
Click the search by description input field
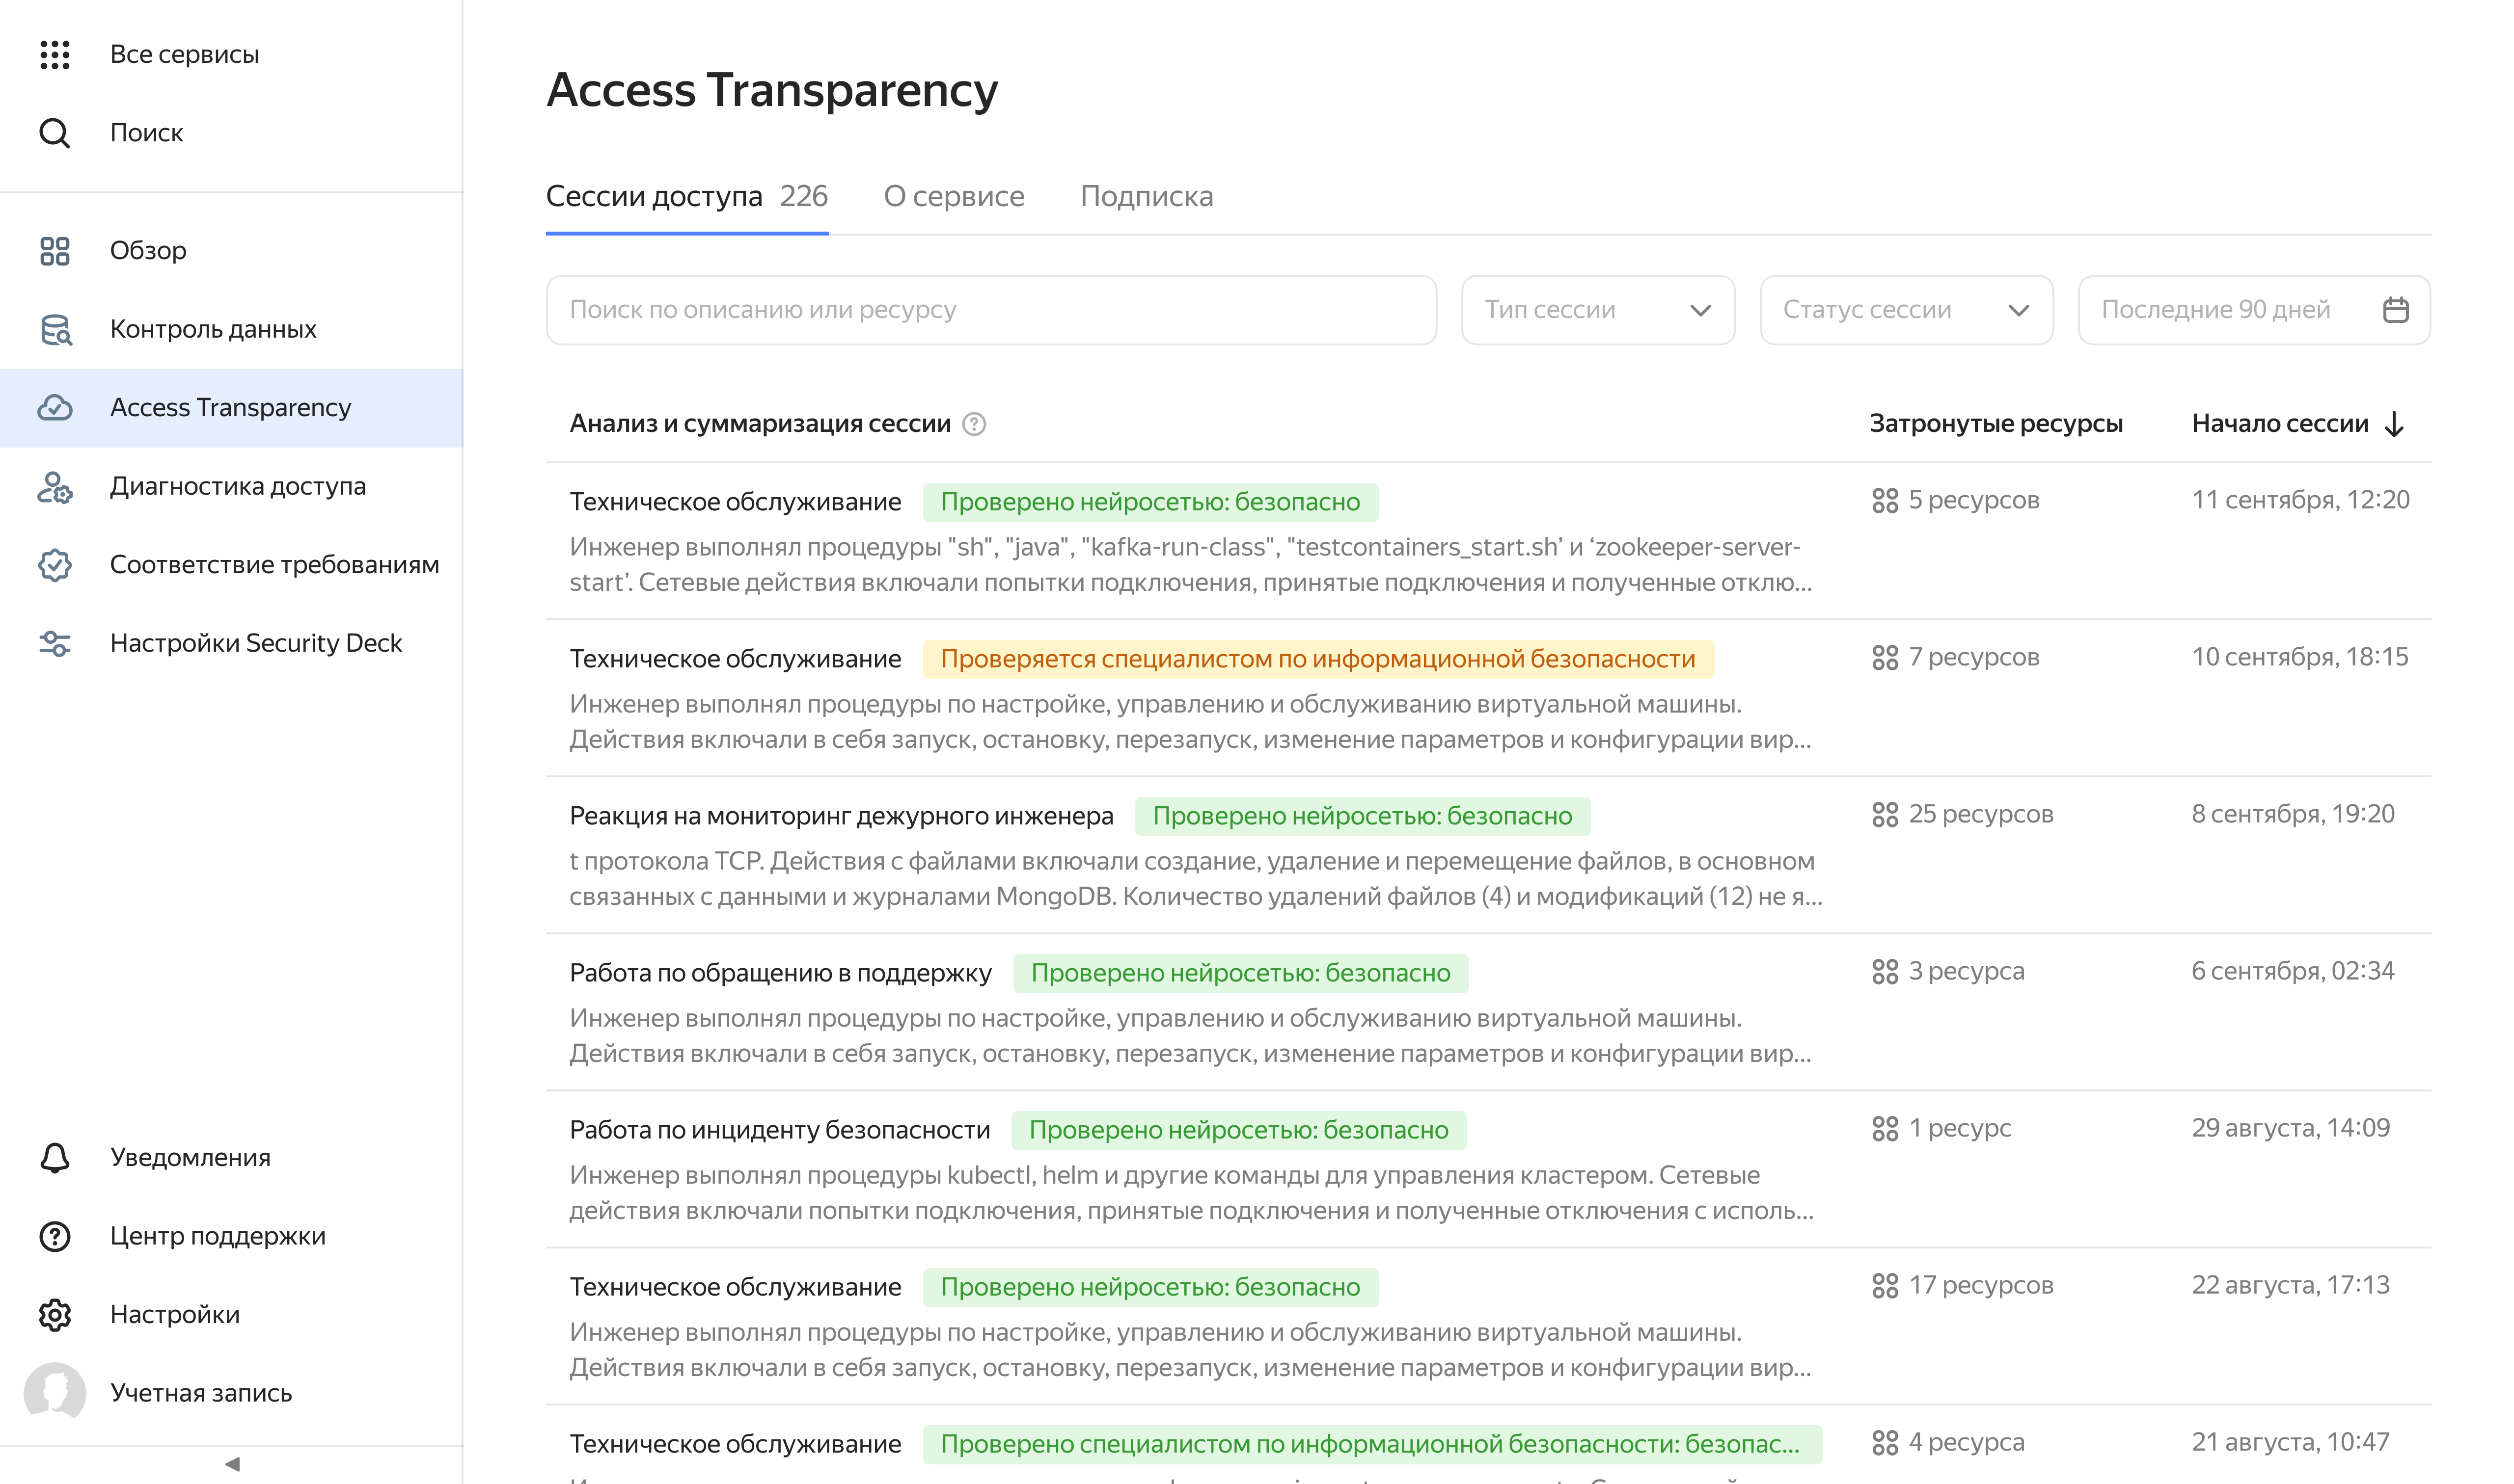(990, 310)
